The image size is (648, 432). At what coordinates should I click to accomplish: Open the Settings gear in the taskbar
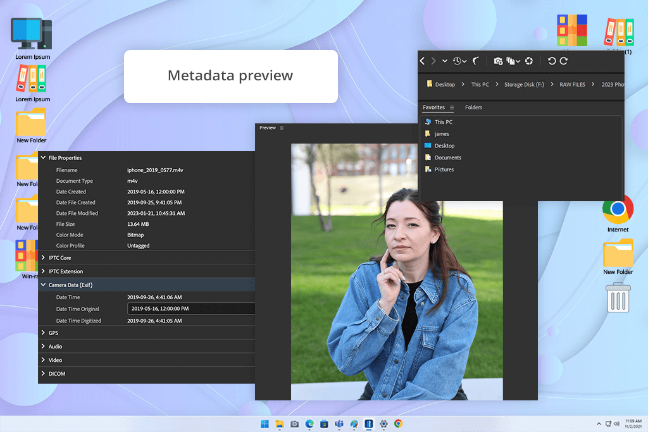pyautogui.click(x=383, y=424)
